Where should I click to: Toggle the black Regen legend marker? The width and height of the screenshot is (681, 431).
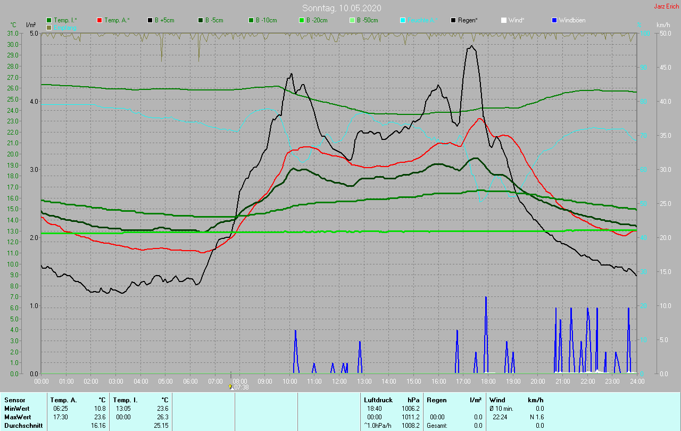pyautogui.click(x=453, y=20)
